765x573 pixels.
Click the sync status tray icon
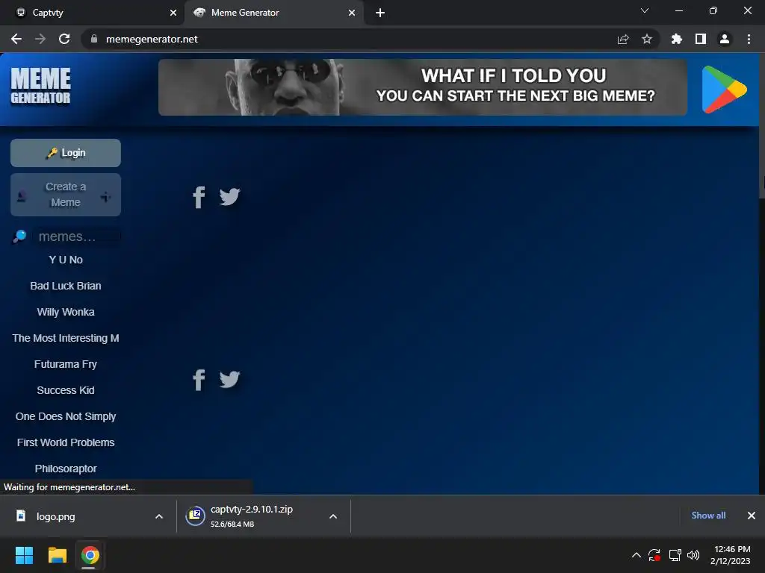pyautogui.click(x=654, y=555)
